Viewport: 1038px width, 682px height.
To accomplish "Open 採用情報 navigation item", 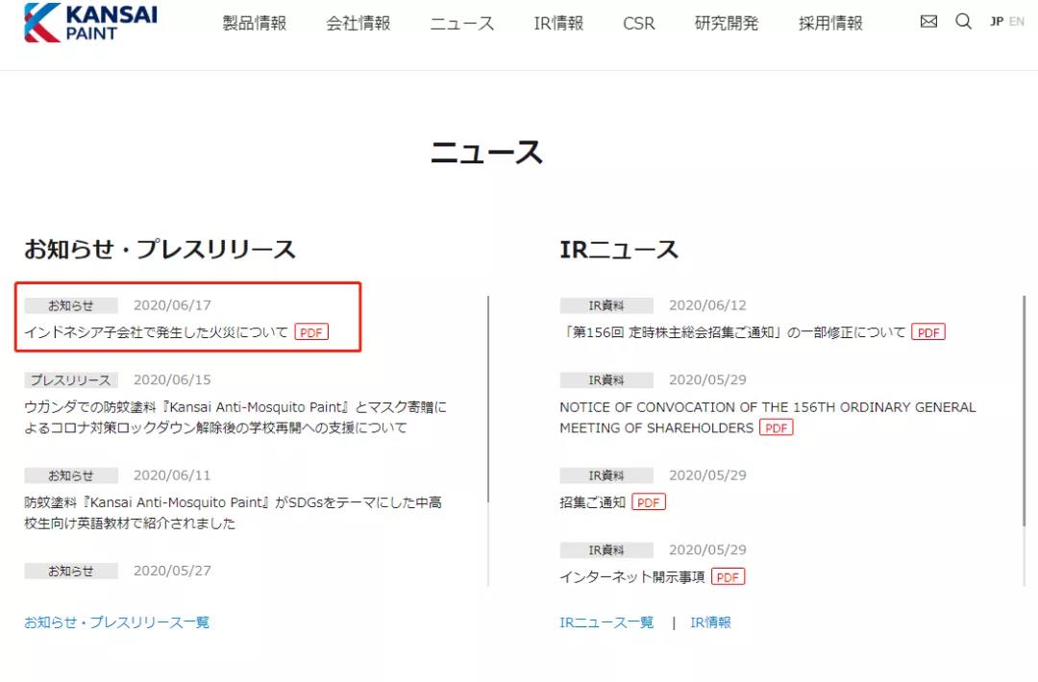I will pyautogui.click(x=830, y=23).
